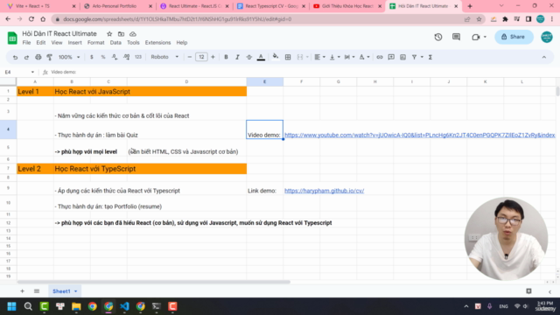
Task: Open the Format menu
Action: pos(95,43)
